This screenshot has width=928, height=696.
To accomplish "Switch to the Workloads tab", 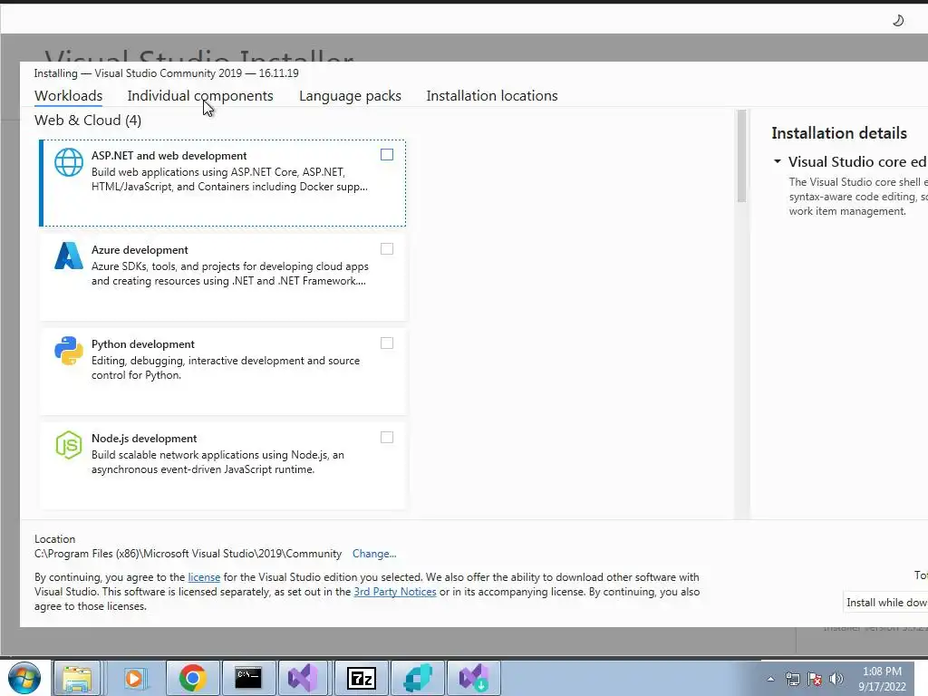I will (68, 96).
